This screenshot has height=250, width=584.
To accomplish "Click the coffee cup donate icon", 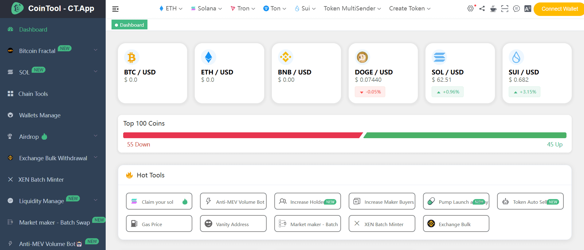I will point(493,9).
